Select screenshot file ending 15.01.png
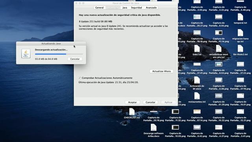 pyautogui.click(x=240, y=96)
